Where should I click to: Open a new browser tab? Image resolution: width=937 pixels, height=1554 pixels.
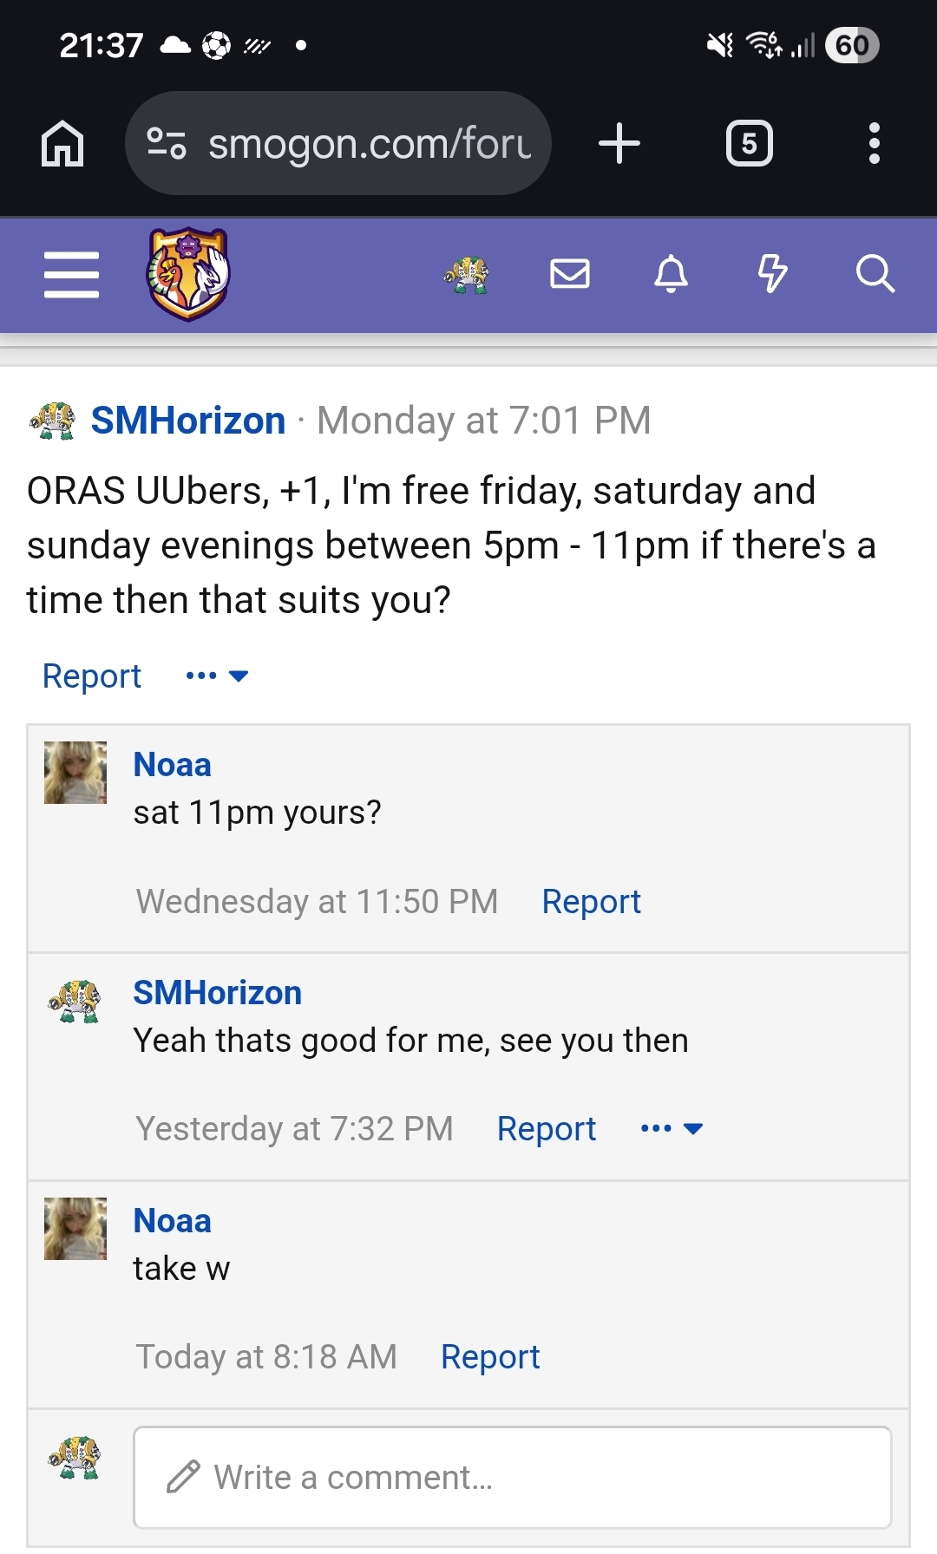coord(619,143)
